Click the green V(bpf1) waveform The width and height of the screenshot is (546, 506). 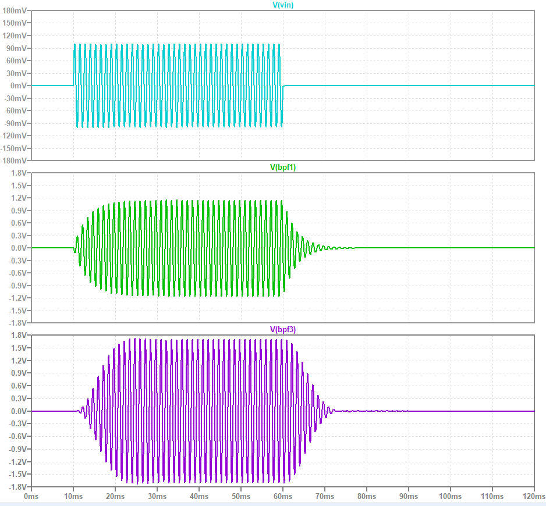pos(175,248)
